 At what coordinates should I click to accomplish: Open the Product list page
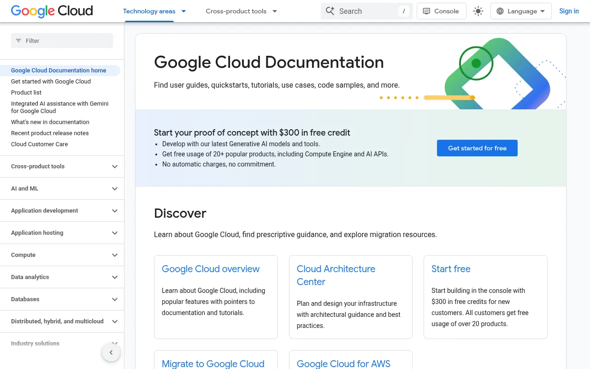click(x=26, y=93)
